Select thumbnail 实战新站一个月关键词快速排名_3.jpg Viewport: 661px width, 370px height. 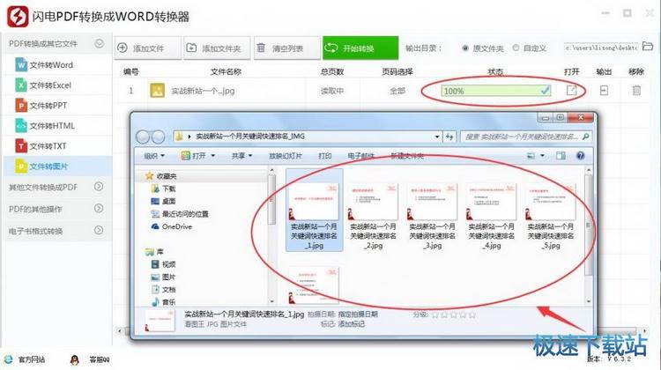[432, 217]
